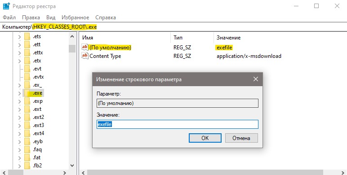Select the .evtx folder icon
This screenshot has height=175, width=347.
[27, 77]
